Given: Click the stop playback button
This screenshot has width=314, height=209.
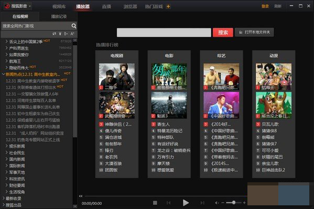Looking at the screenshot, I should 155,203.
